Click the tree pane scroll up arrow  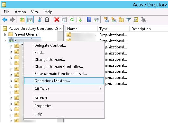coord(60,29)
